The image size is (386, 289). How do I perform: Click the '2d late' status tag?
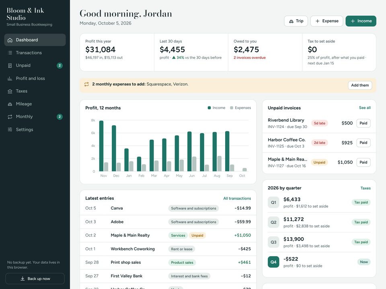pyautogui.click(x=320, y=143)
